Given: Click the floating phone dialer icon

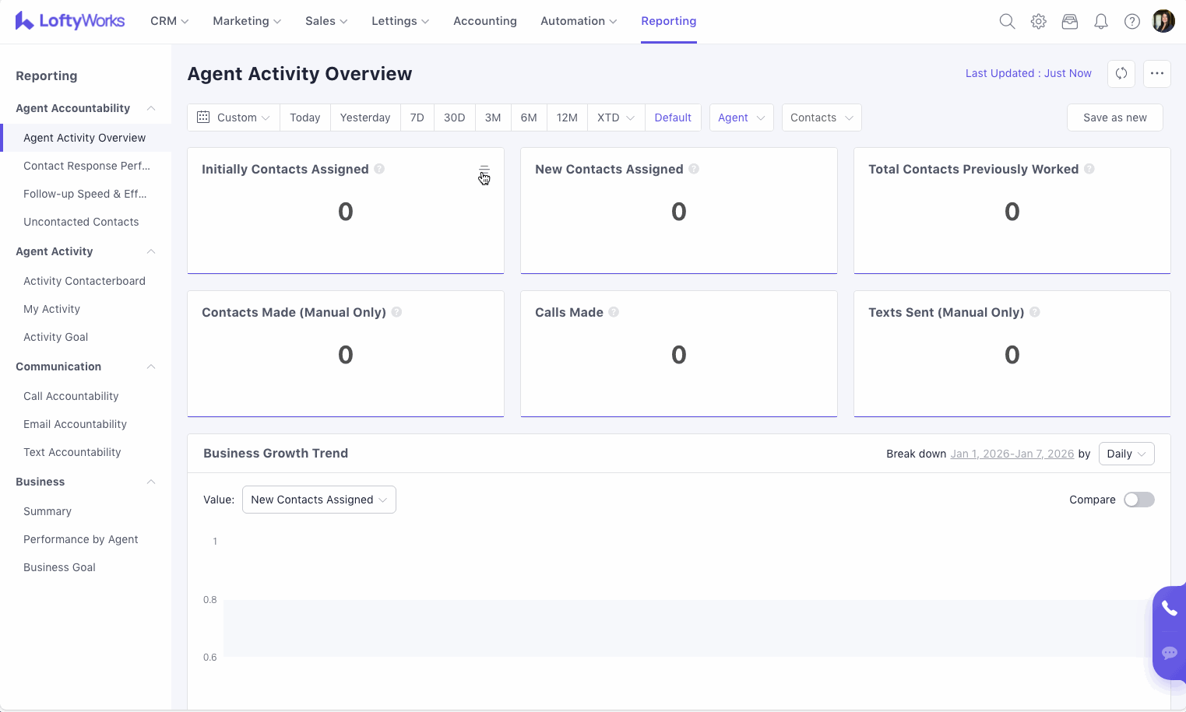Looking at the screenshot, I should (x=1169, y=609).
